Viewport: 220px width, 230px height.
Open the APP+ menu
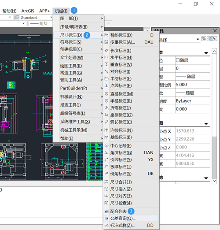click(x=44, y=11)
